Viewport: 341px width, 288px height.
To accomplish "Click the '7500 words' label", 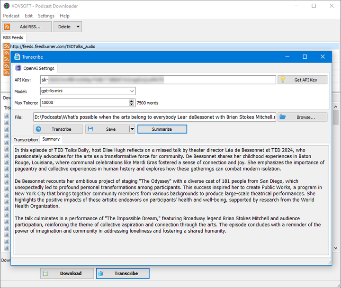I will (147, 103).
